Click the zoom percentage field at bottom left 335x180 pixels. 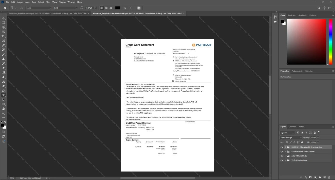pos(11,178)
